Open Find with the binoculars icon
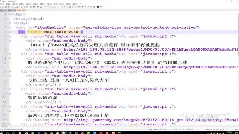Screen dimensions: 239x134 pos(38,7)
